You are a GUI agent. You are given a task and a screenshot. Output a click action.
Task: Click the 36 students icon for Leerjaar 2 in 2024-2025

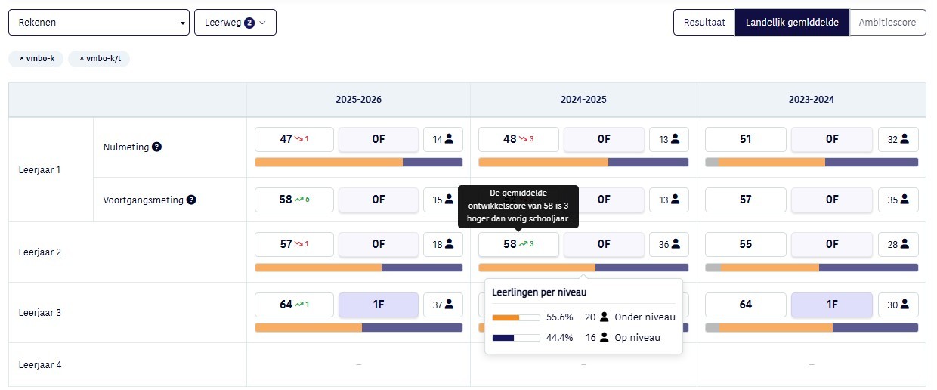pos(675,244)
